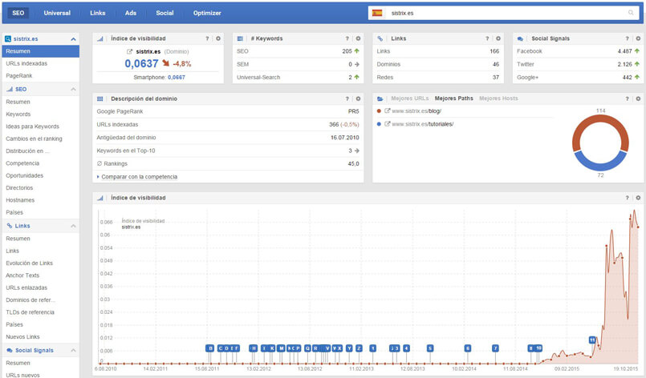The image size is (646, 378).
Task: Show help for the Links summary panel
Action: click(487, 38)
